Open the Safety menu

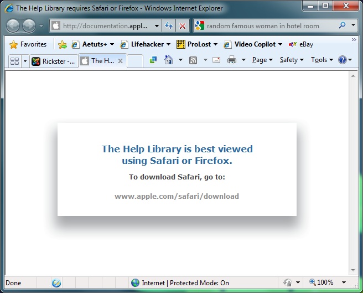(291, 60)
